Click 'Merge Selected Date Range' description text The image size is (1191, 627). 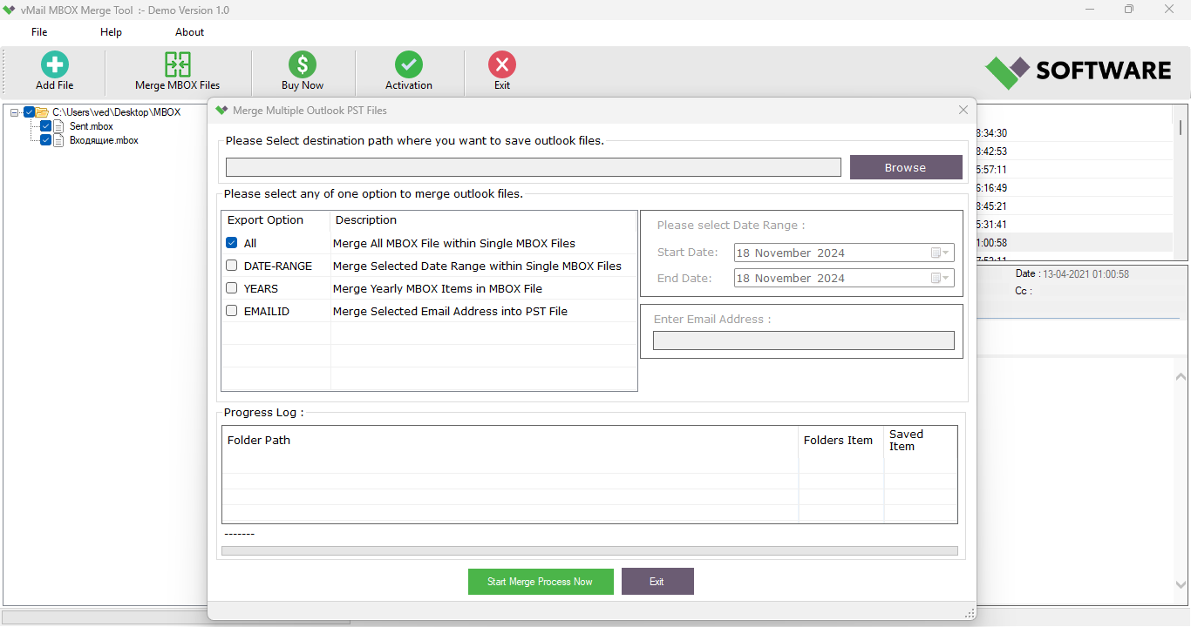coord(477,266)
